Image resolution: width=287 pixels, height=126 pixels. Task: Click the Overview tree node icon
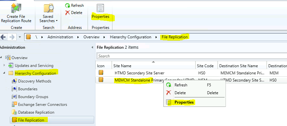[x=8, y=58]
